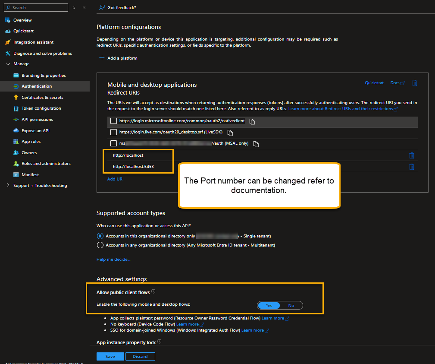
Task: Click the Allow public client flows info icon
Action: click(153, 291)
